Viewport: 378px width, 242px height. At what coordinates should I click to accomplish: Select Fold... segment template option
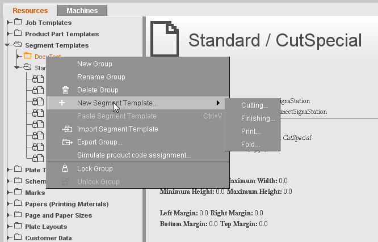tap(250, 145)
